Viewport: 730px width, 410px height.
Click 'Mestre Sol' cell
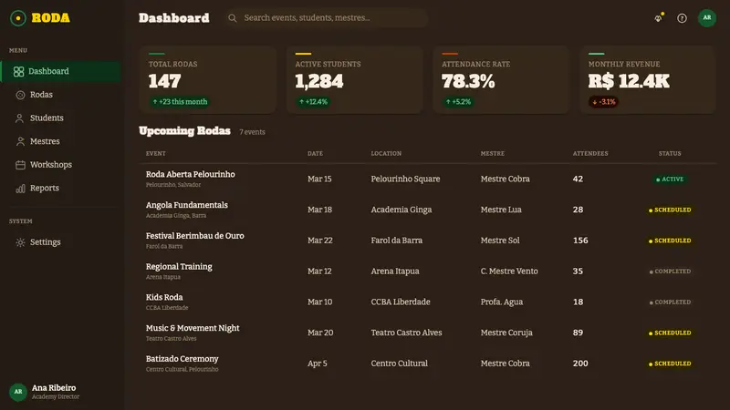[x=500, y=241]
